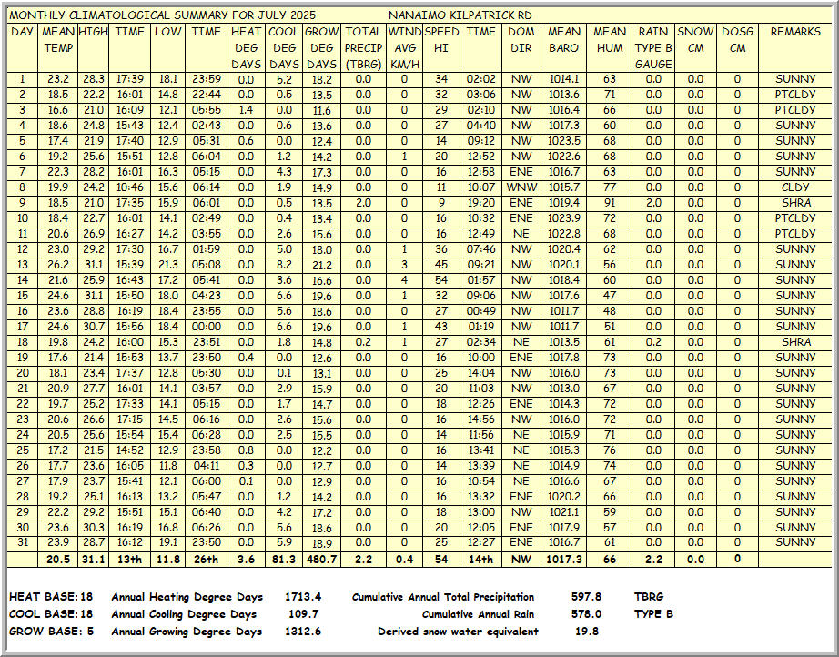Click the TYPE B label below the table
The image size is (839, 657).
[x=653, y=614]
